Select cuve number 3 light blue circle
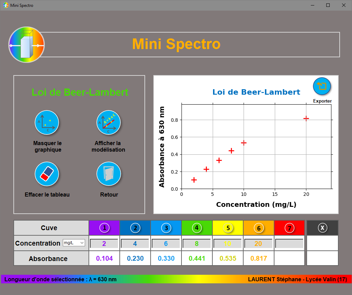Screen dimensions: 352x295 (x=166, y=228)
